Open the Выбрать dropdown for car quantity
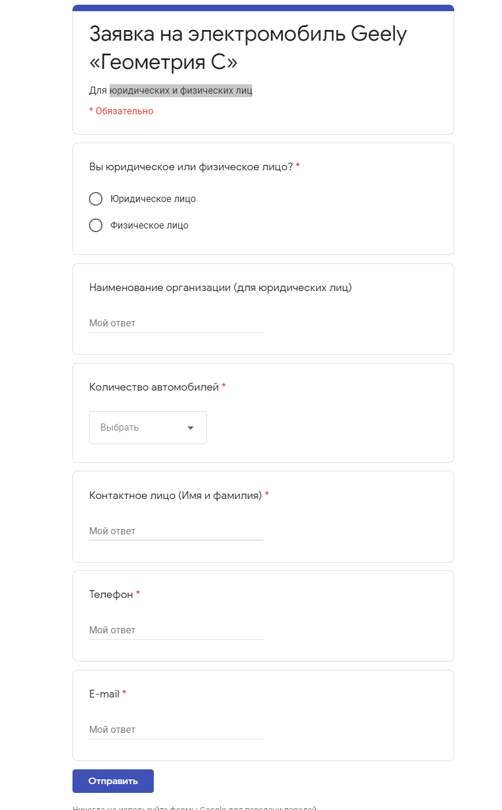502x810 pixels. click(148, 428)
